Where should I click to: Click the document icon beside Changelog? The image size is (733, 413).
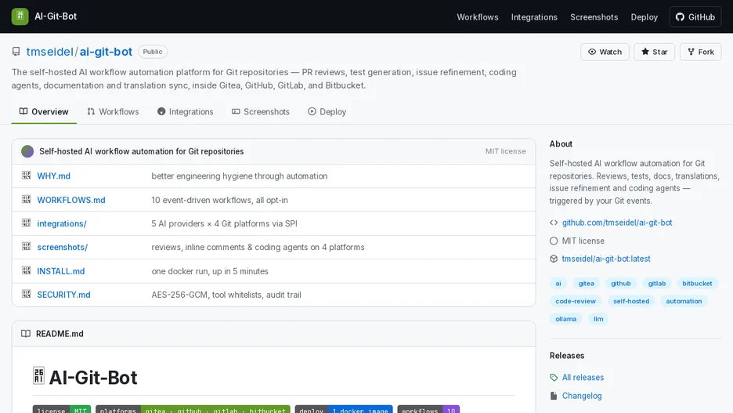click(x=554, y=396)
